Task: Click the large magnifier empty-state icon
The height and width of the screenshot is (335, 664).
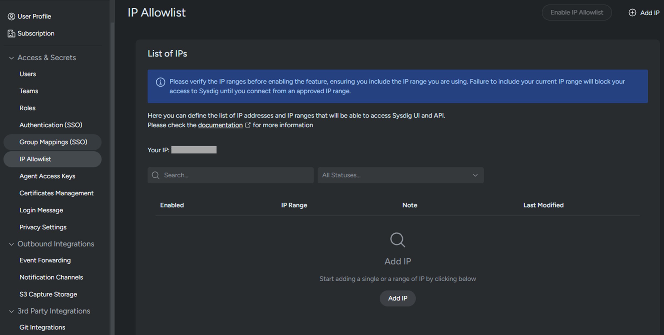Action: click(397, 240)
